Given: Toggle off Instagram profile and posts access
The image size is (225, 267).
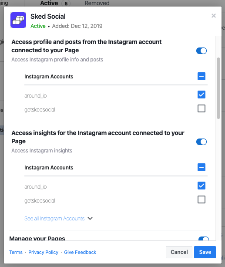Looking at the screenshot, I should [201, 51].
